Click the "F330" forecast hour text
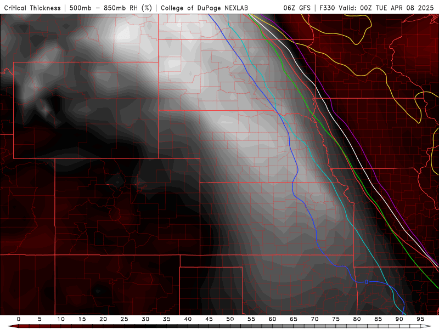The width and height of the screenshot is (439, 329). pyautogui.click(x=327, y=8)
